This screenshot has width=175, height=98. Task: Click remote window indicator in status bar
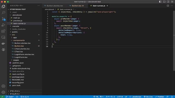tap(2, 97)
